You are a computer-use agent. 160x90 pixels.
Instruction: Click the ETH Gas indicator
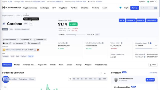95,2
